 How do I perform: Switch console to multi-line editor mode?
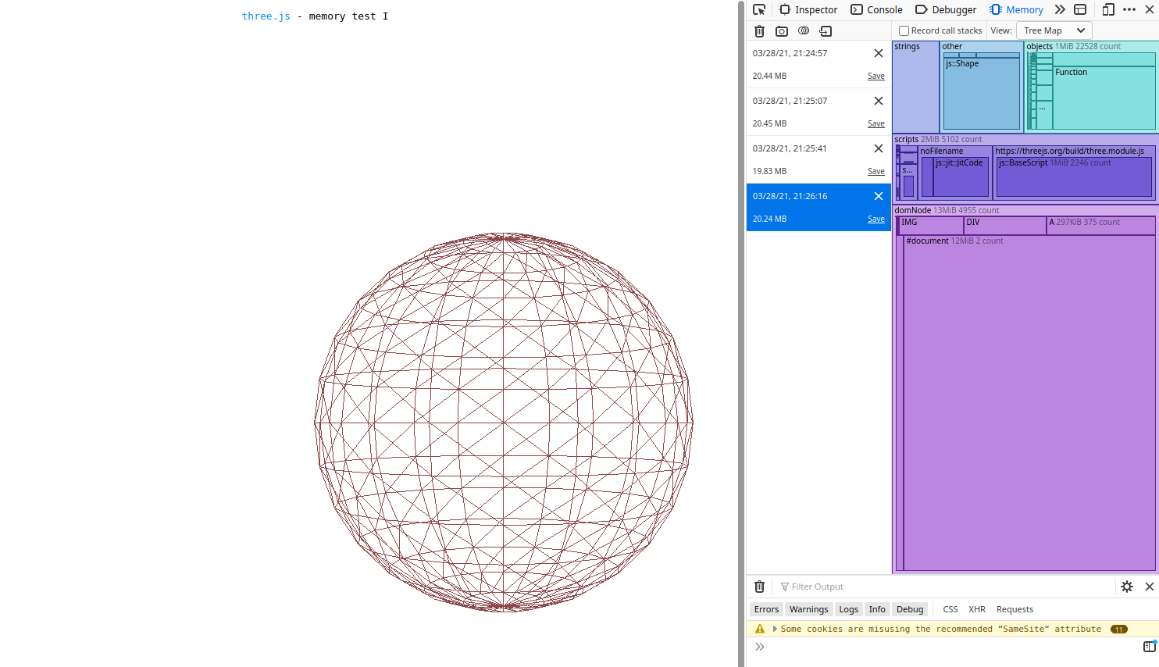(x=1149, y=646)
